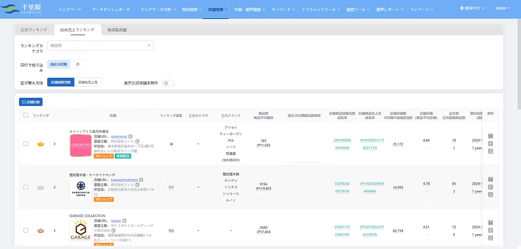Viewport: 521px width, 249px height.
Task: Open the 運営ツール navigation menu
Action: pos(358,10)
